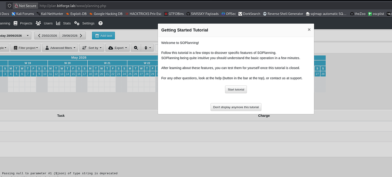Click the Add task button
The image size is (392, 177).
pos(103,35)
